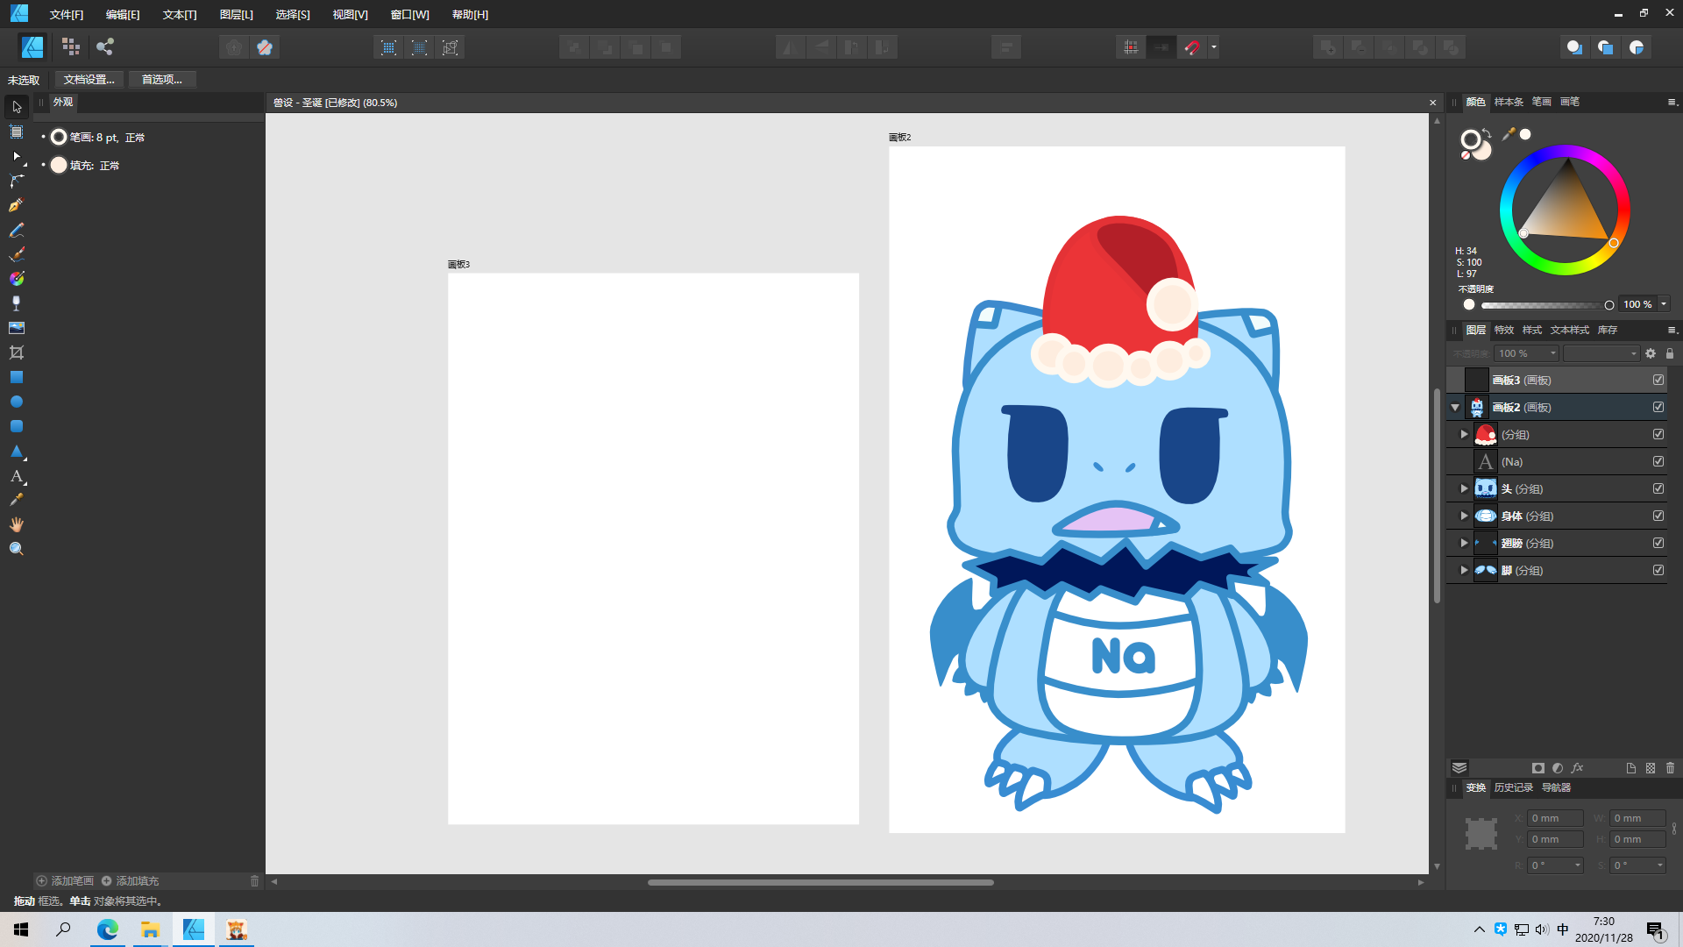Select the Vector Brush tool

[17, 254]
